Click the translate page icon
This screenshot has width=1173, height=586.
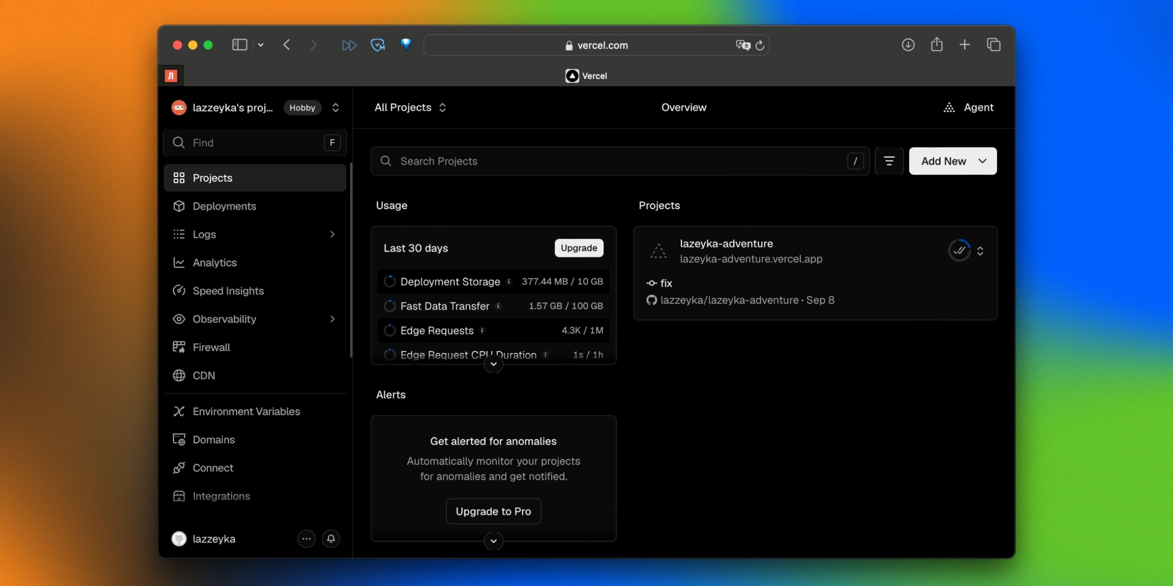pos(743,45)
